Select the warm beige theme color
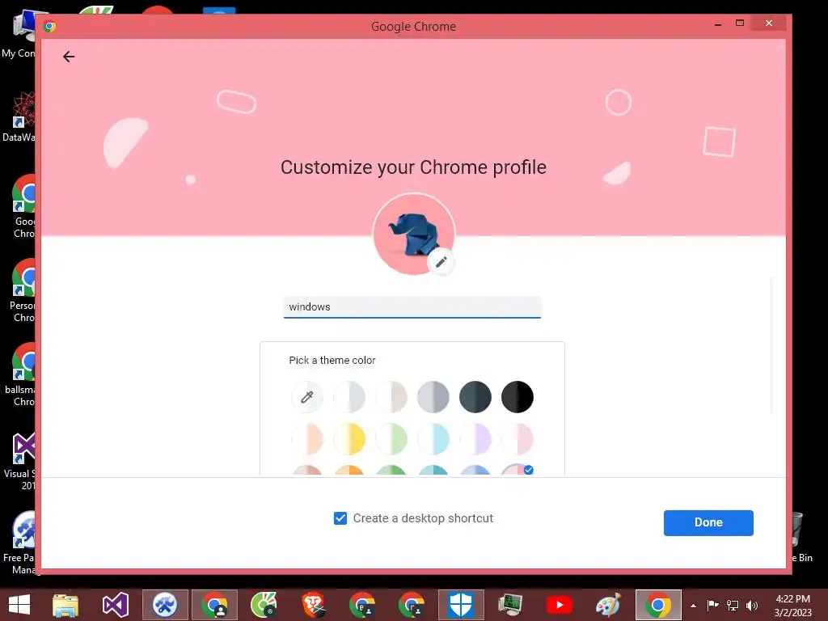 click(x=391, y=396)
